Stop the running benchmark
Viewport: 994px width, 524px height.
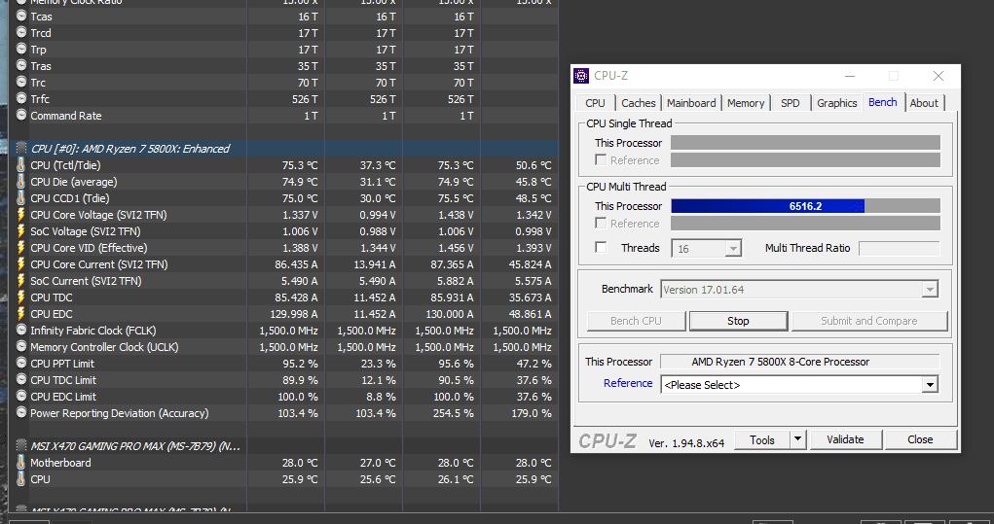[738, 321]
